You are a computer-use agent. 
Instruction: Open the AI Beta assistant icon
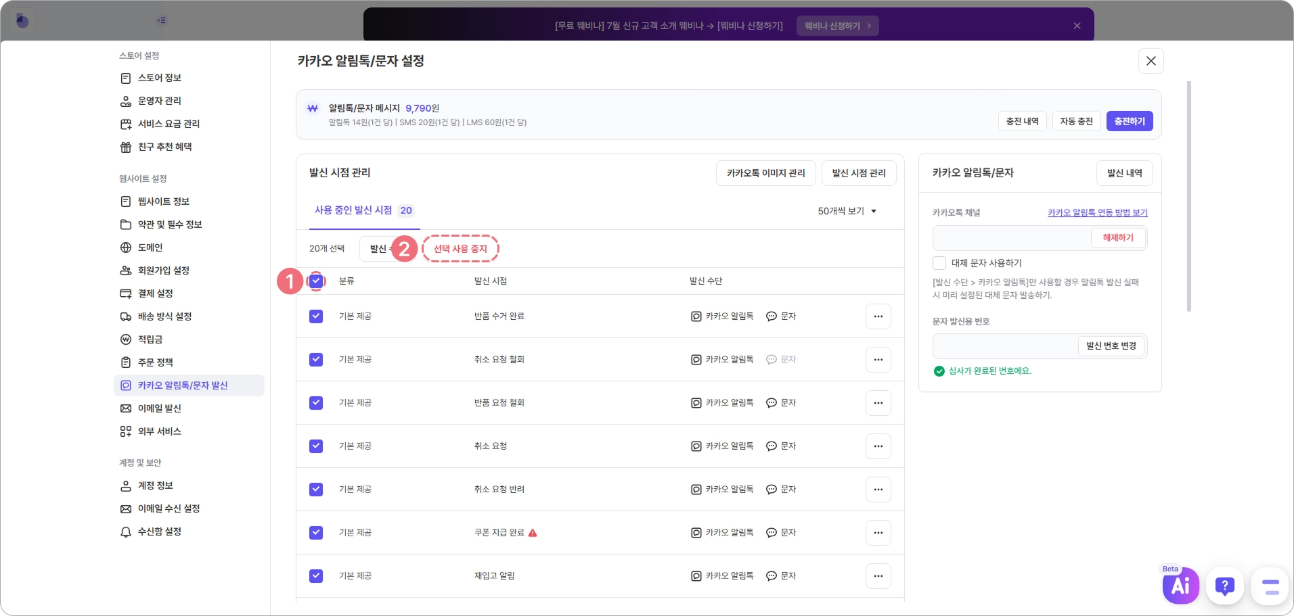click(x=1180, y=586)
